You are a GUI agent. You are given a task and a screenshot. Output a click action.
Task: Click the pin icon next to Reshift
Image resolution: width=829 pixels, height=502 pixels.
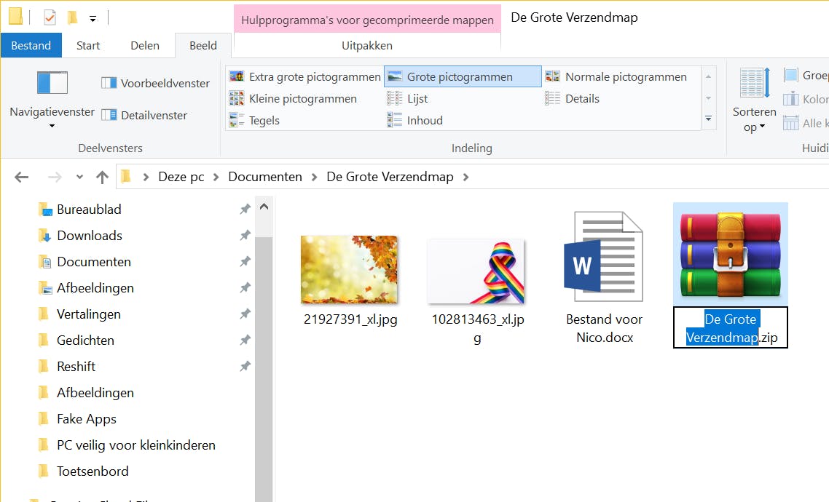[x=245, y=367]
